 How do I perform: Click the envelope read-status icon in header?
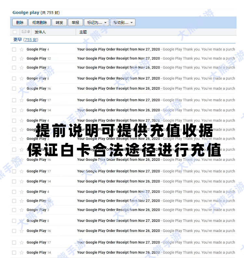(x=24, y=32)
